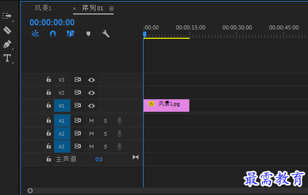Click the timeline zoom scrollbar handle
The height and width of the screenshot is (195, 308).
30,190
